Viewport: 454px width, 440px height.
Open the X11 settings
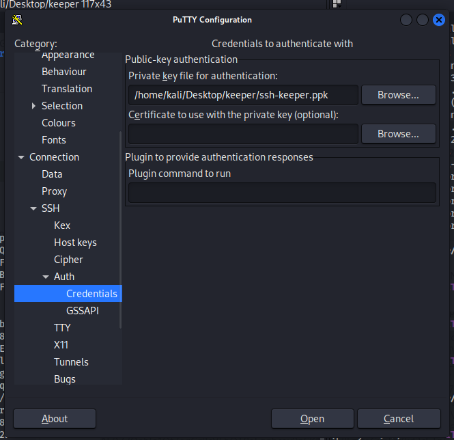pos(61,345)
